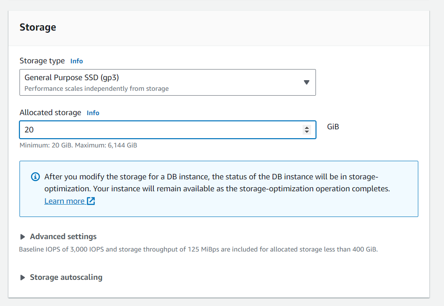This screenshot has width=444, height=306.
Task: Increase allocated storage with the up arrow
Action: (x=306, y=128)
